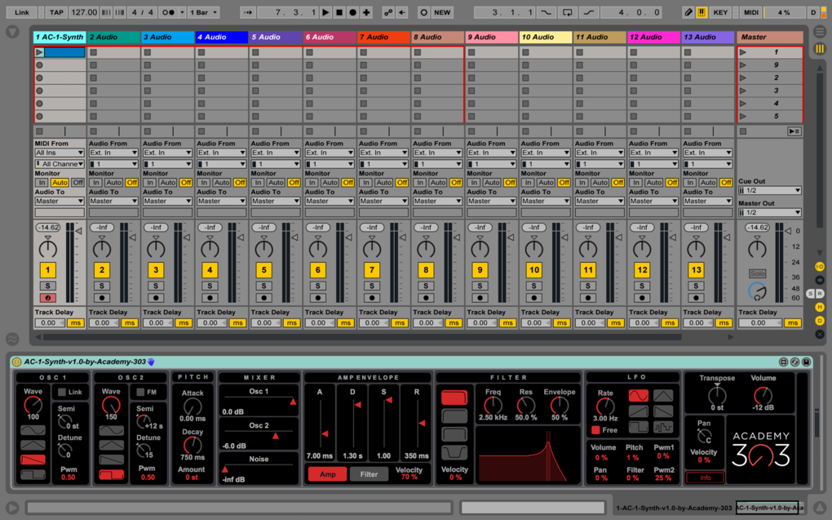This screenshot has width=832, height=520.
Task: Enable the OSC 1 Link checkbox
Action: pyautogui.click(x=61, y=392)
